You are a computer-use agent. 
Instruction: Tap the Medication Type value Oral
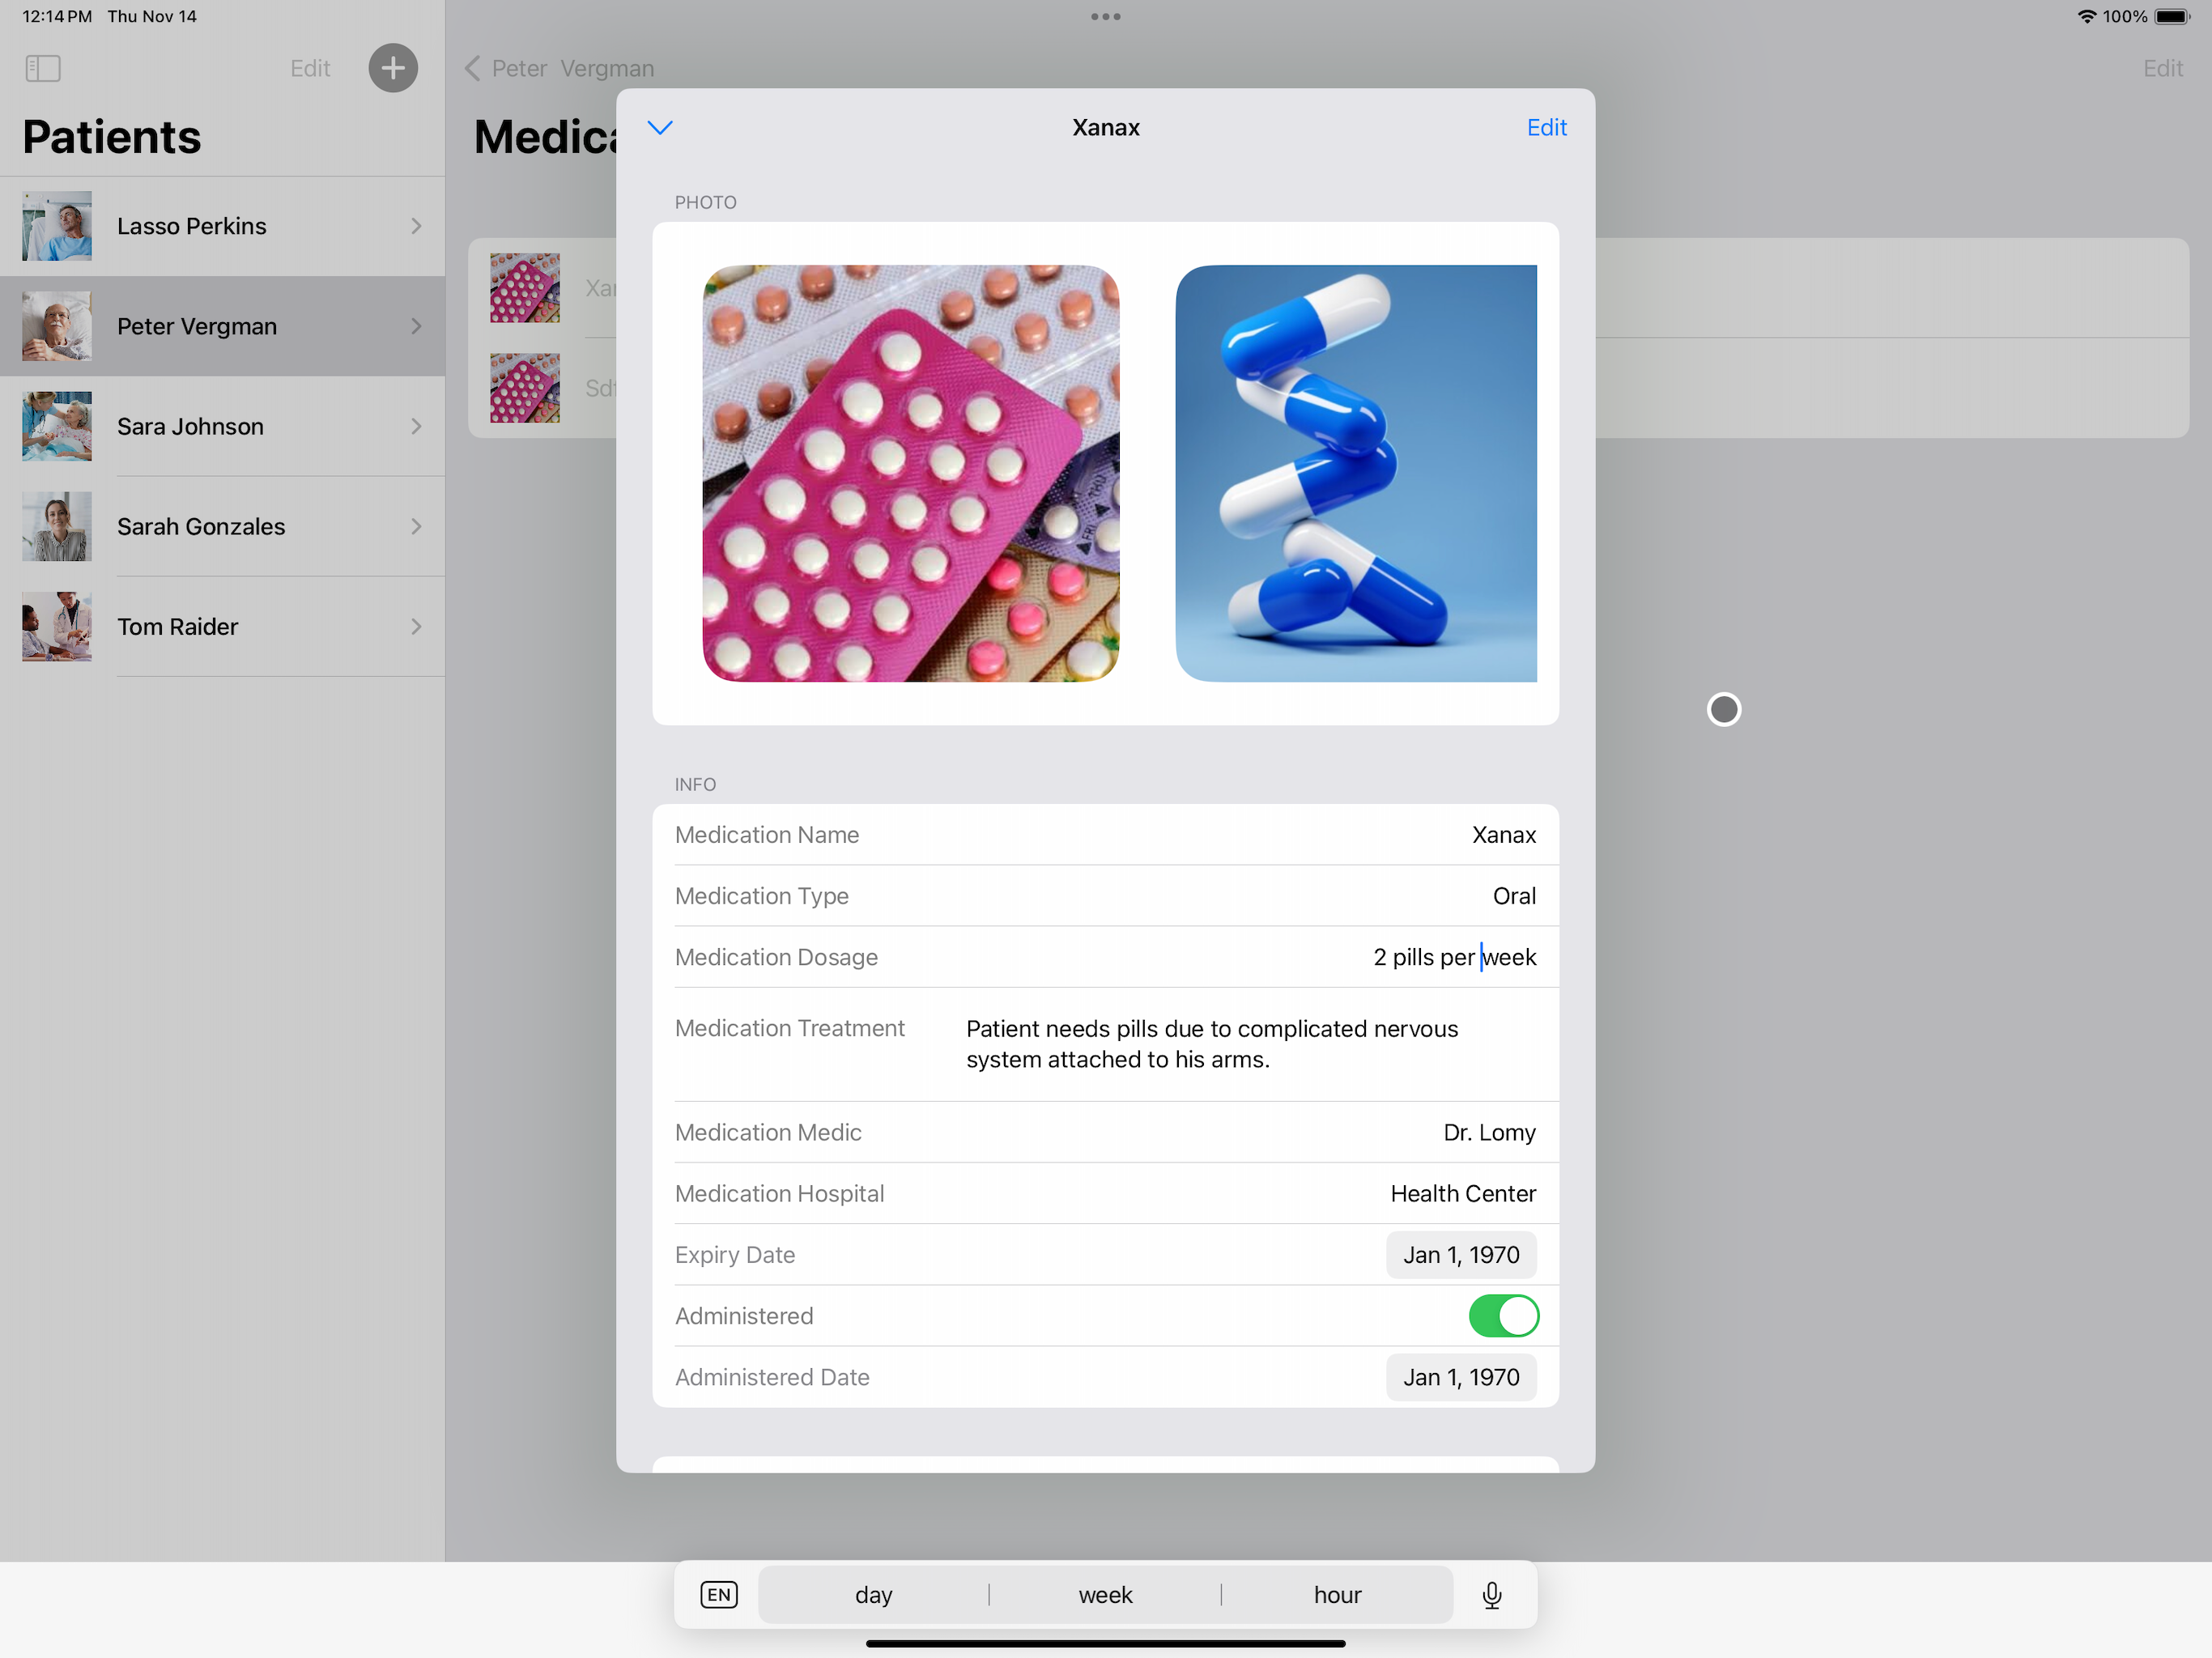(x=1514, y=896)
